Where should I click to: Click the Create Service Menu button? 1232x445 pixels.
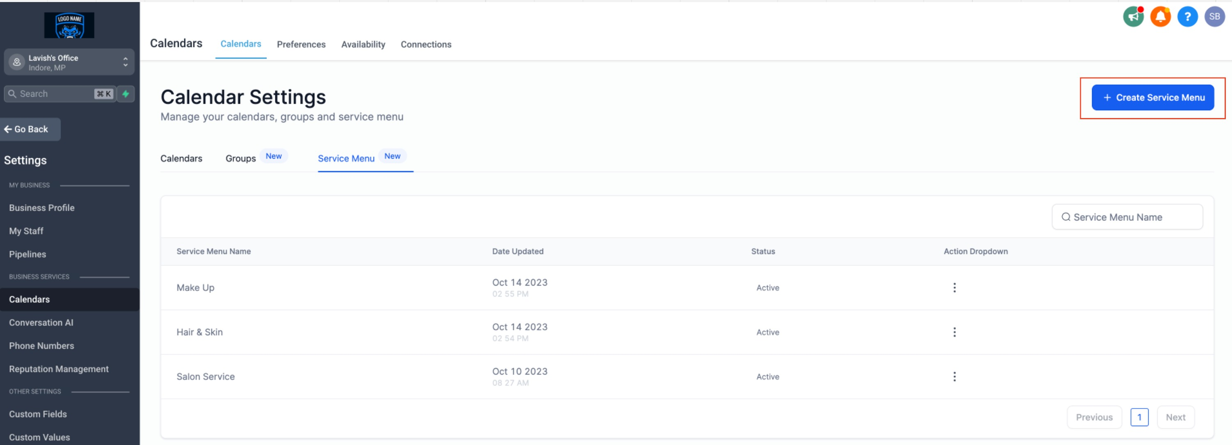(x=1152, y=98)
